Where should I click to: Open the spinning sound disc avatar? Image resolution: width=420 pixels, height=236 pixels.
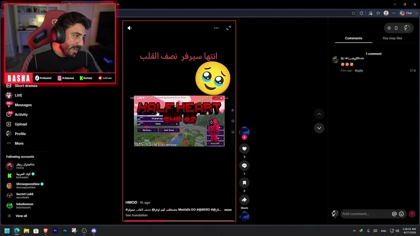click(244, 217)
